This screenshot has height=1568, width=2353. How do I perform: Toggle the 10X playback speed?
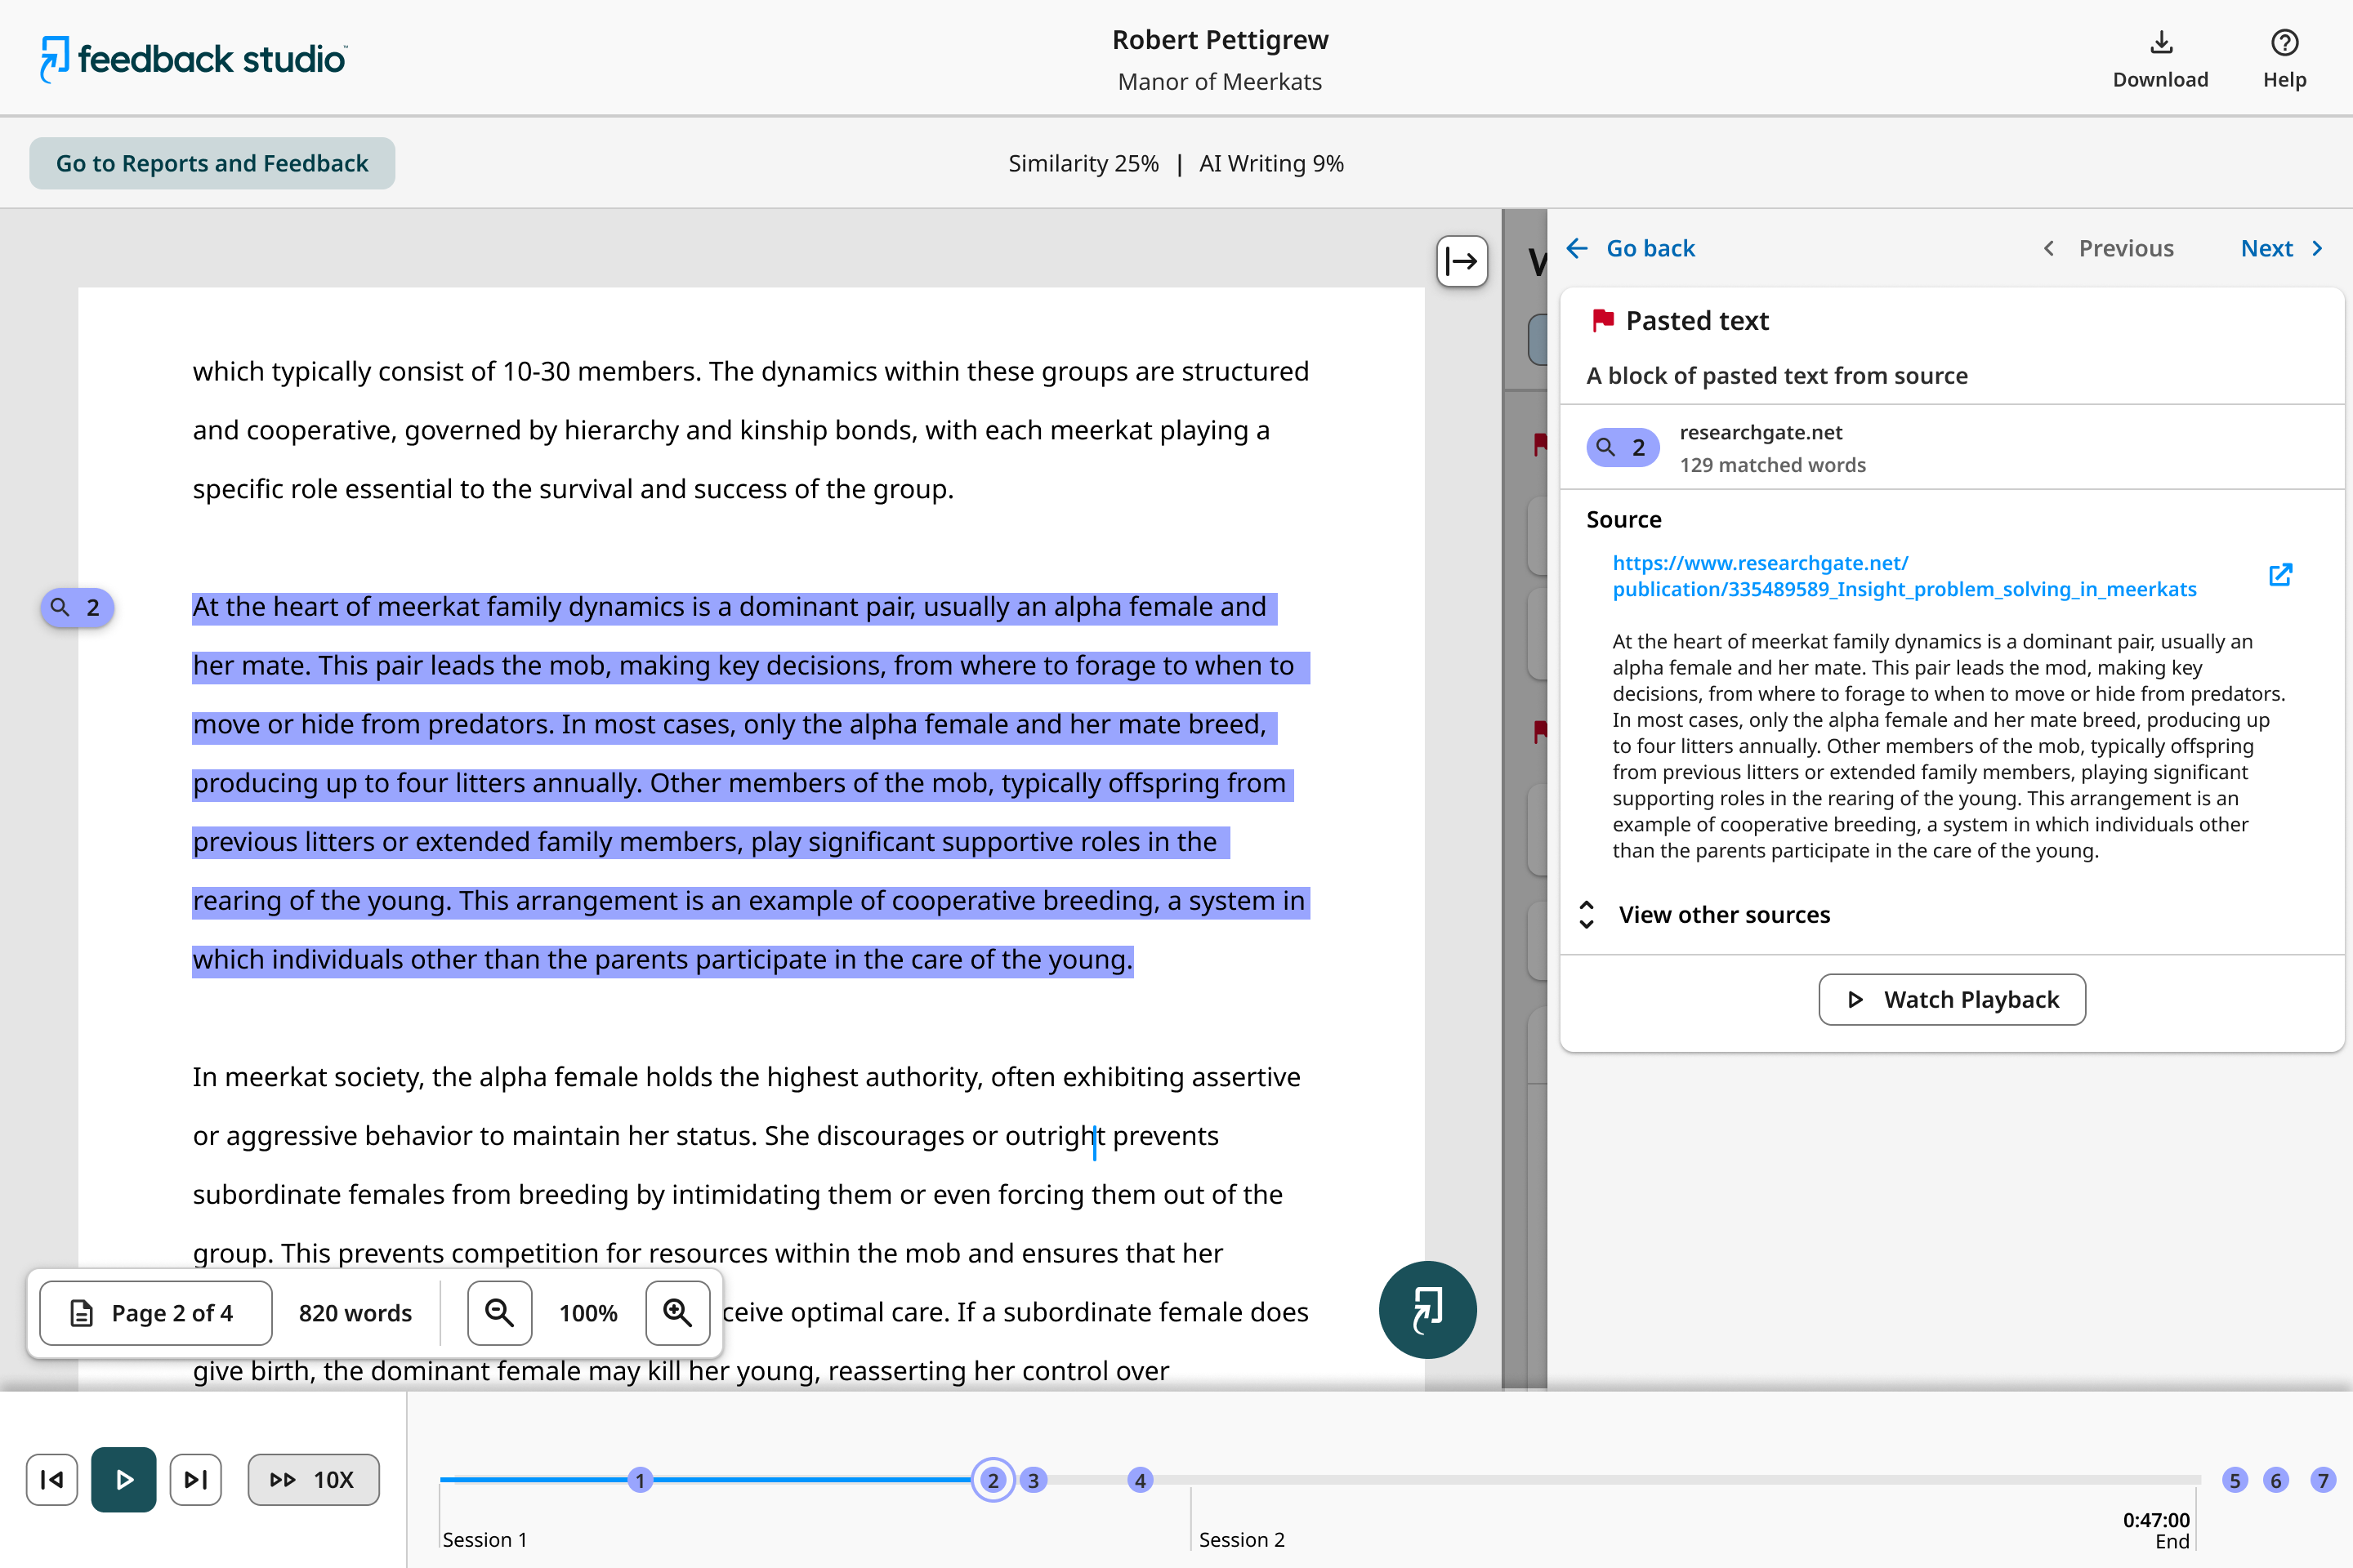coord(313,1479)
